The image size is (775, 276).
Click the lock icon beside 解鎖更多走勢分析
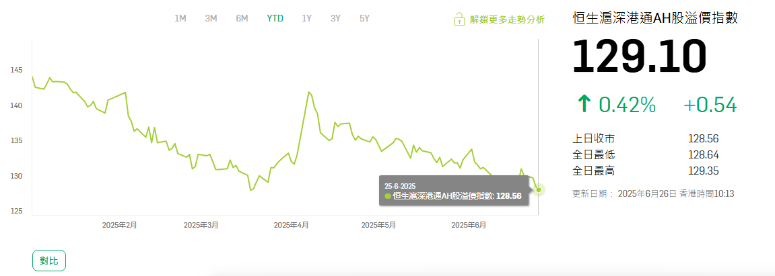point(459,19)
